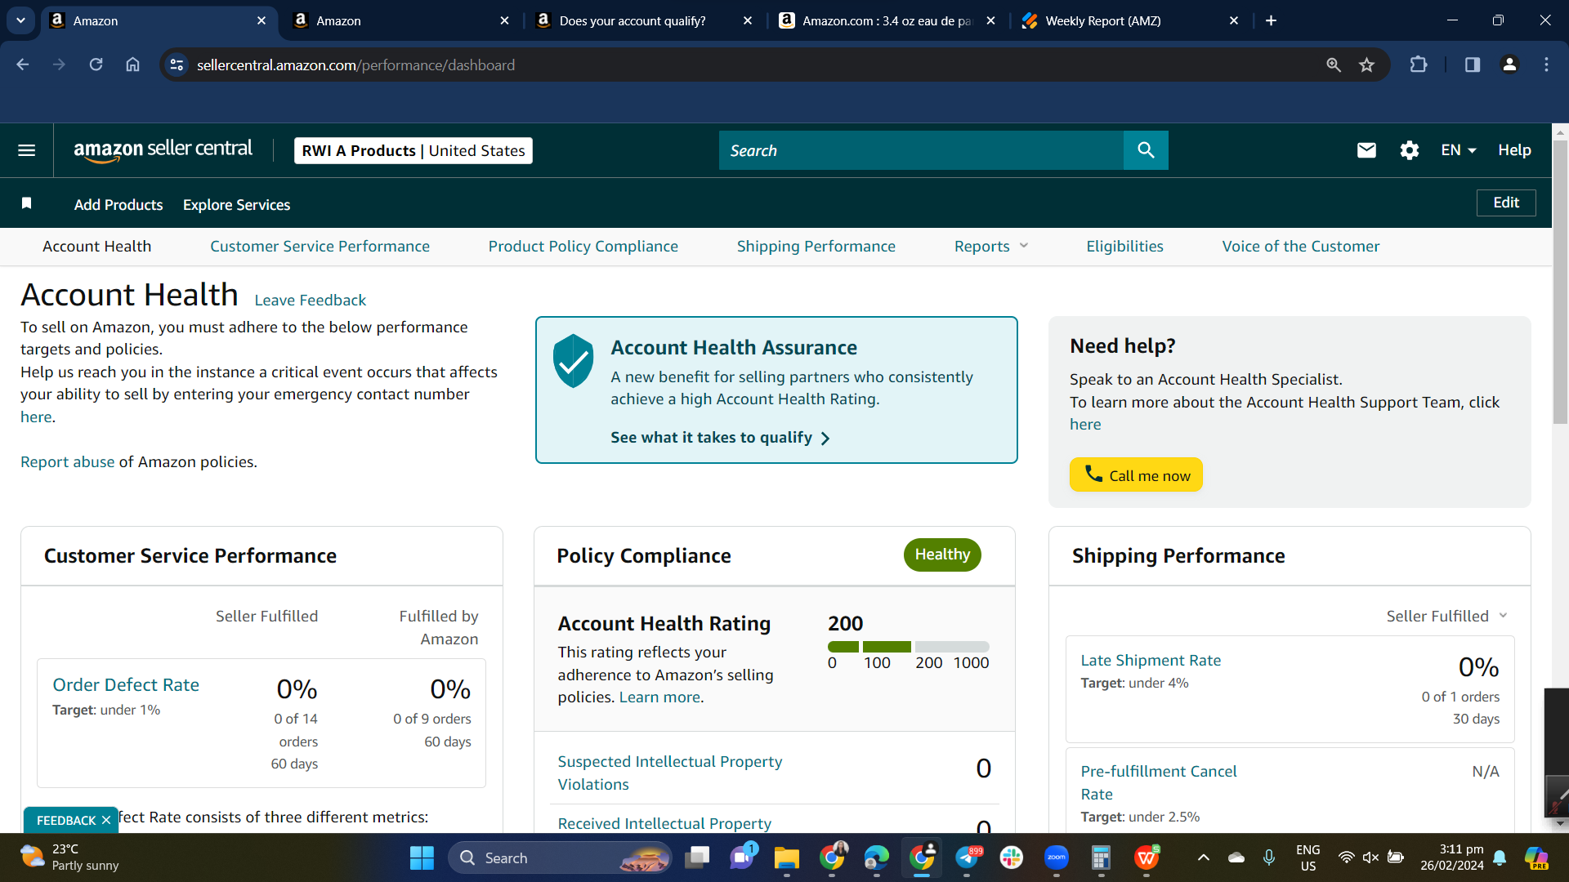
Task: Click Add Products link
Action: coord(118,205)
